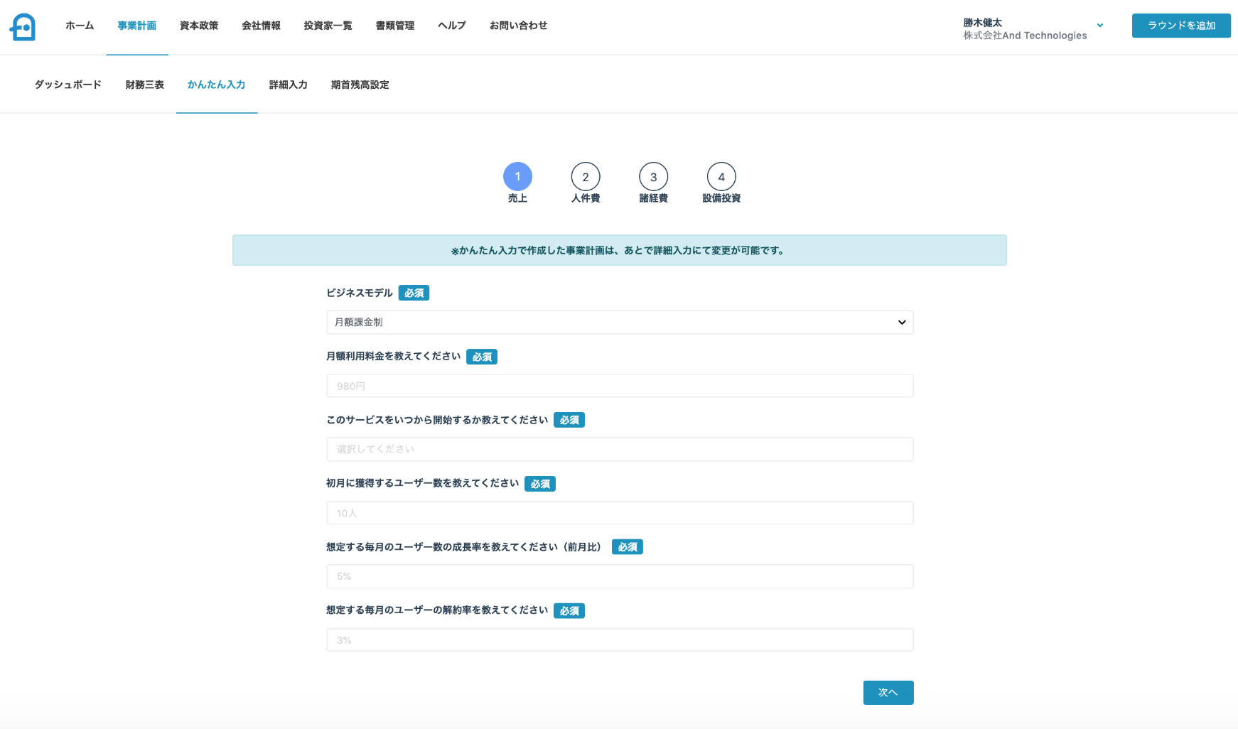Switch to ダッシュボード tab
This screenshot has width=1238, height=729.
click(x=68, y=85)
